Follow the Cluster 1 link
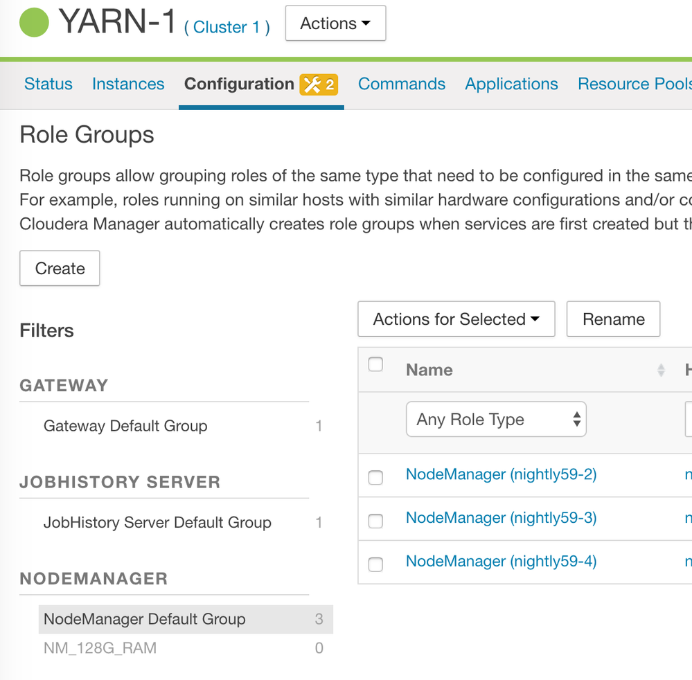Image resolution: width=692 pixels, height=680 pixels. pos(227,28)
